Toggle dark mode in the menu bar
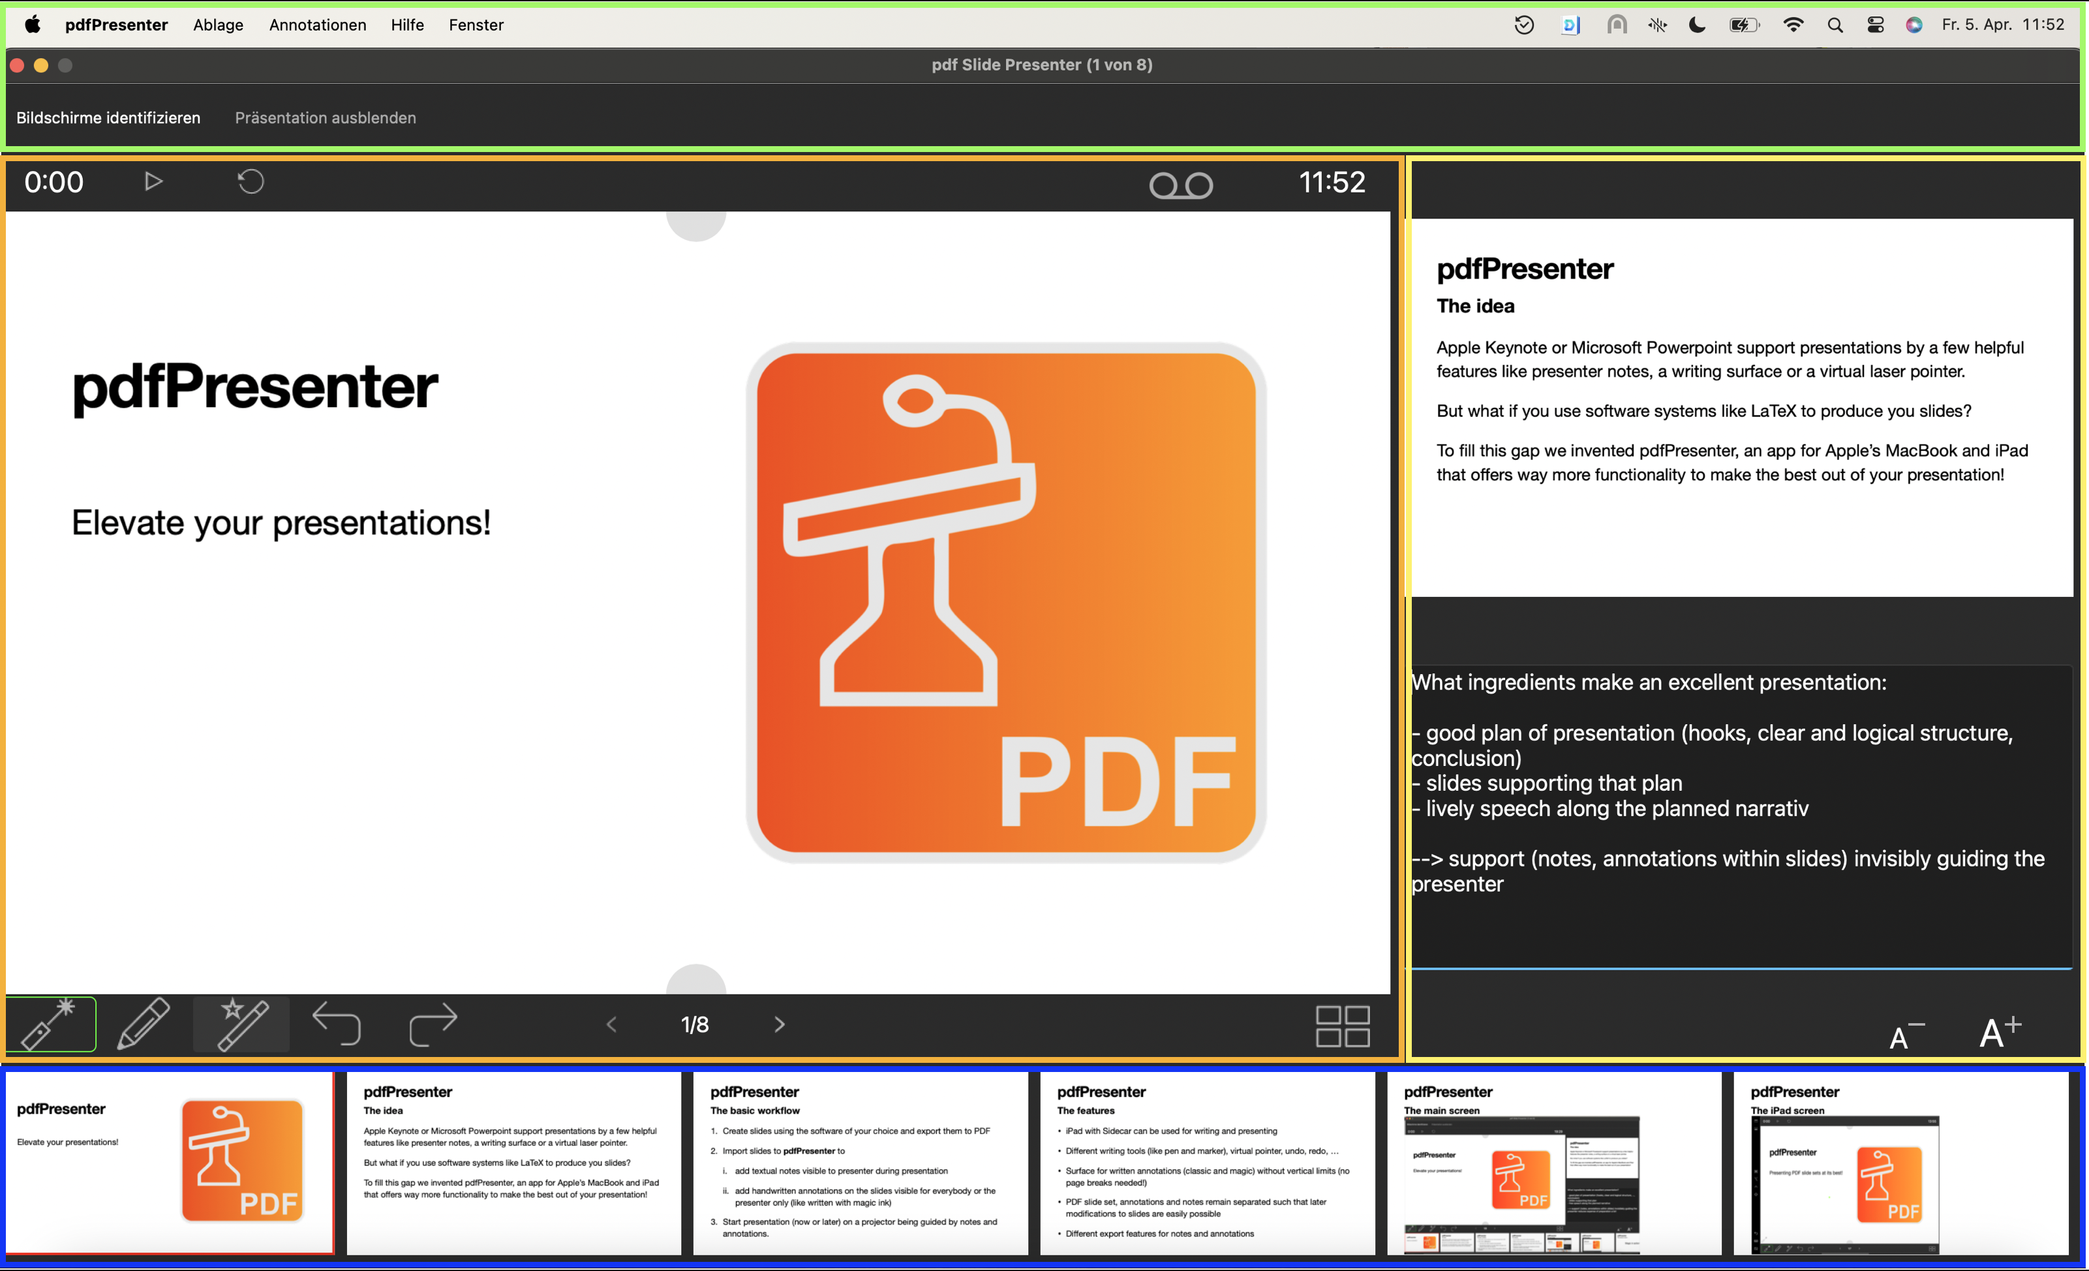 (1696, 25)
